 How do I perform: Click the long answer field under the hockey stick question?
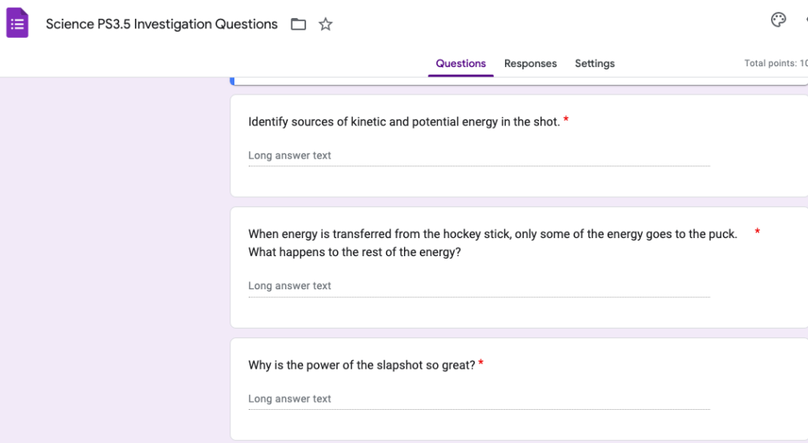pyautogui.click(x=478, y=286)
